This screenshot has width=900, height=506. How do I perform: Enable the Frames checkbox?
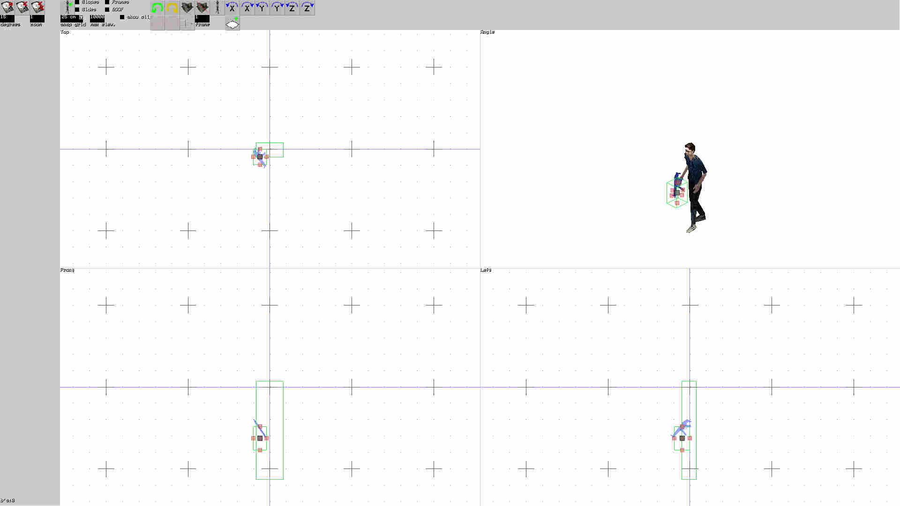(107, 2)
